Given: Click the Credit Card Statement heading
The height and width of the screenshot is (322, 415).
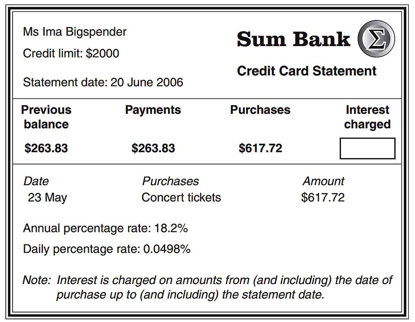Looking at the screenshot, I should pos(307,71).
